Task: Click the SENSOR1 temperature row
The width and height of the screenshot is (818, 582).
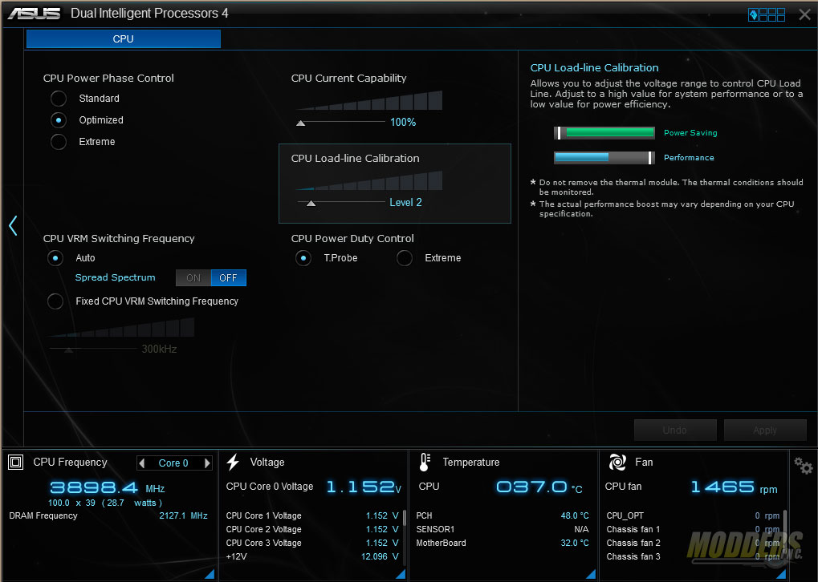Action: tap(503, 529)
